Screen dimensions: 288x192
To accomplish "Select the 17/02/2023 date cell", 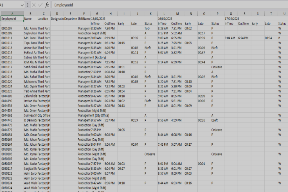I will (231, 19).
